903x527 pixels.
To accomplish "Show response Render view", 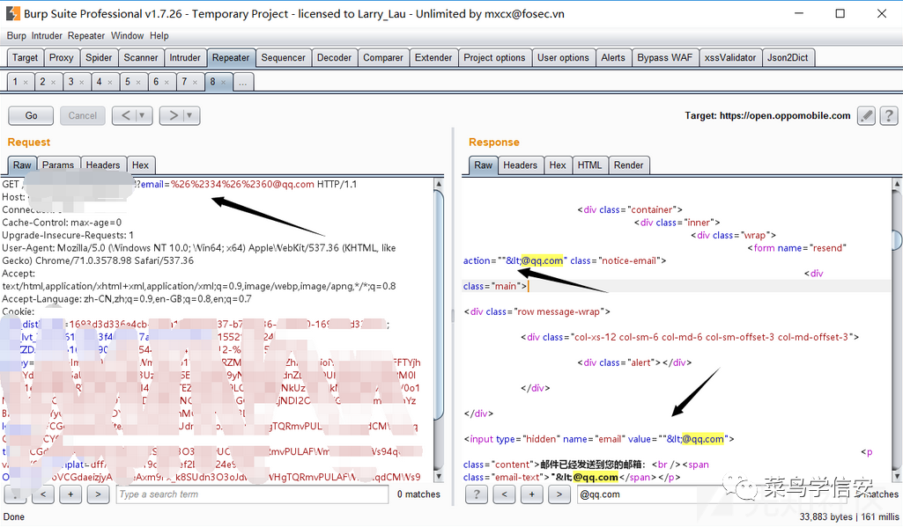I will (x=628, y=165).
